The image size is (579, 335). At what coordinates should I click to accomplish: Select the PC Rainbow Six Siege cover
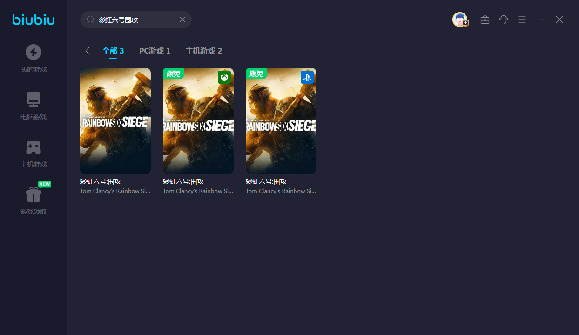(x=115, y=121)
